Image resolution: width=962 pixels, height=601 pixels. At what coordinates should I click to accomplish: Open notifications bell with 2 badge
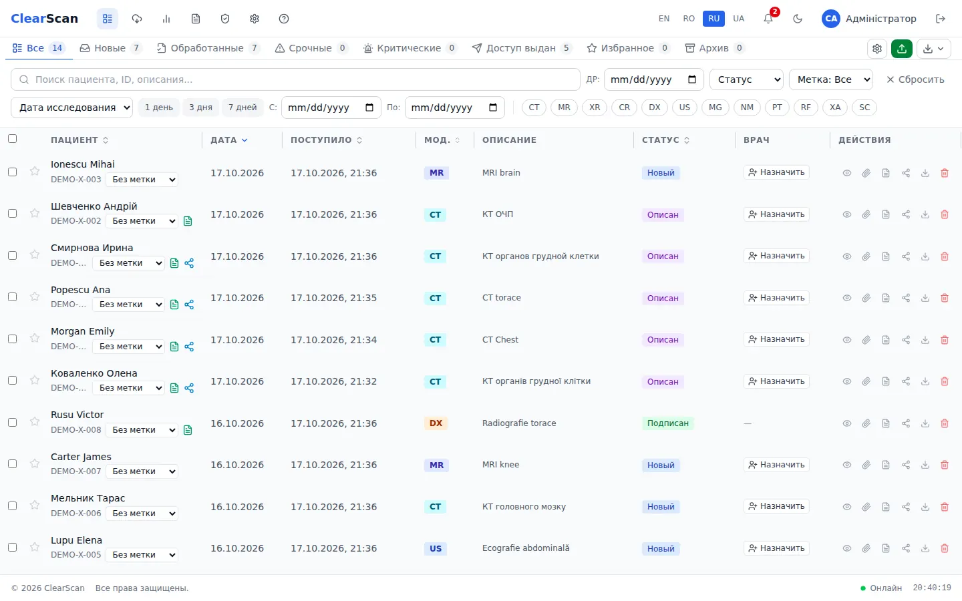[768, 19]
